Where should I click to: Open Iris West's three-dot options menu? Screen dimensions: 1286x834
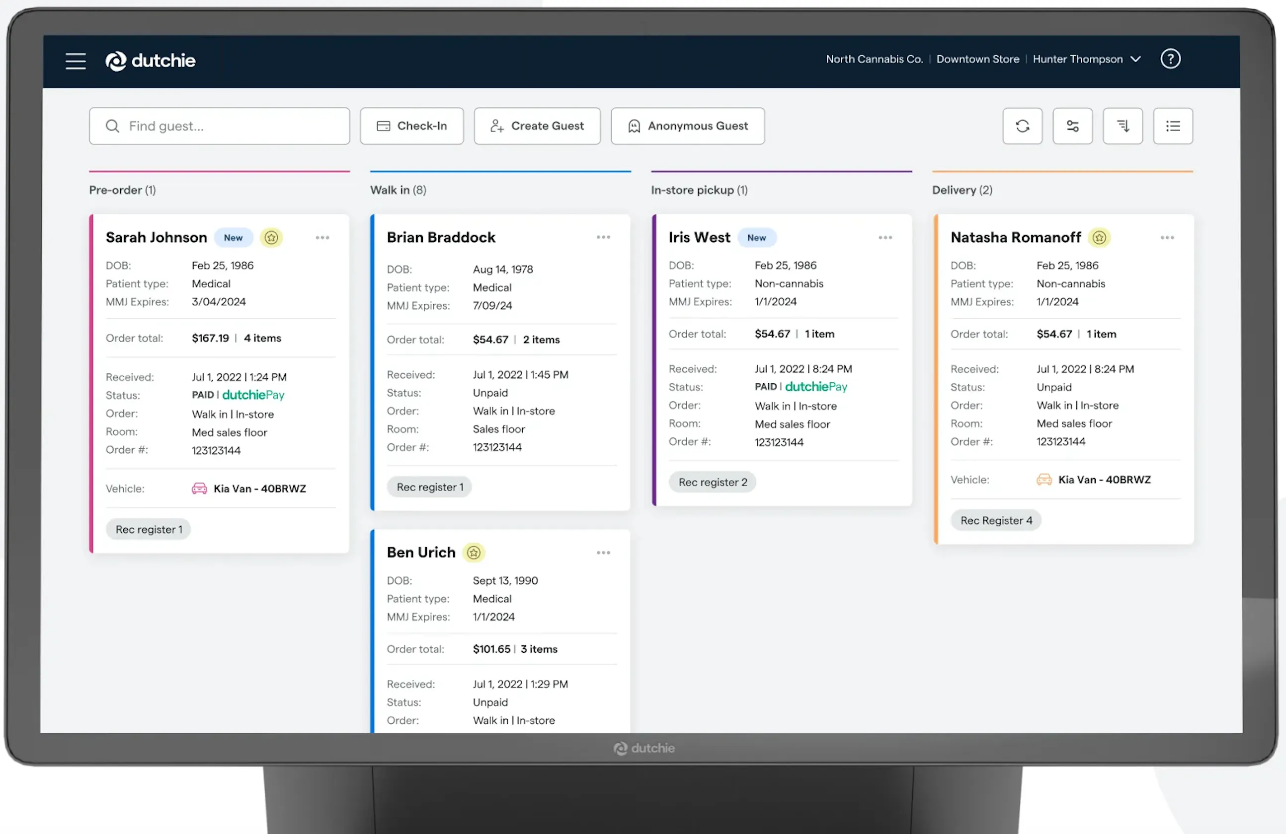885,237
